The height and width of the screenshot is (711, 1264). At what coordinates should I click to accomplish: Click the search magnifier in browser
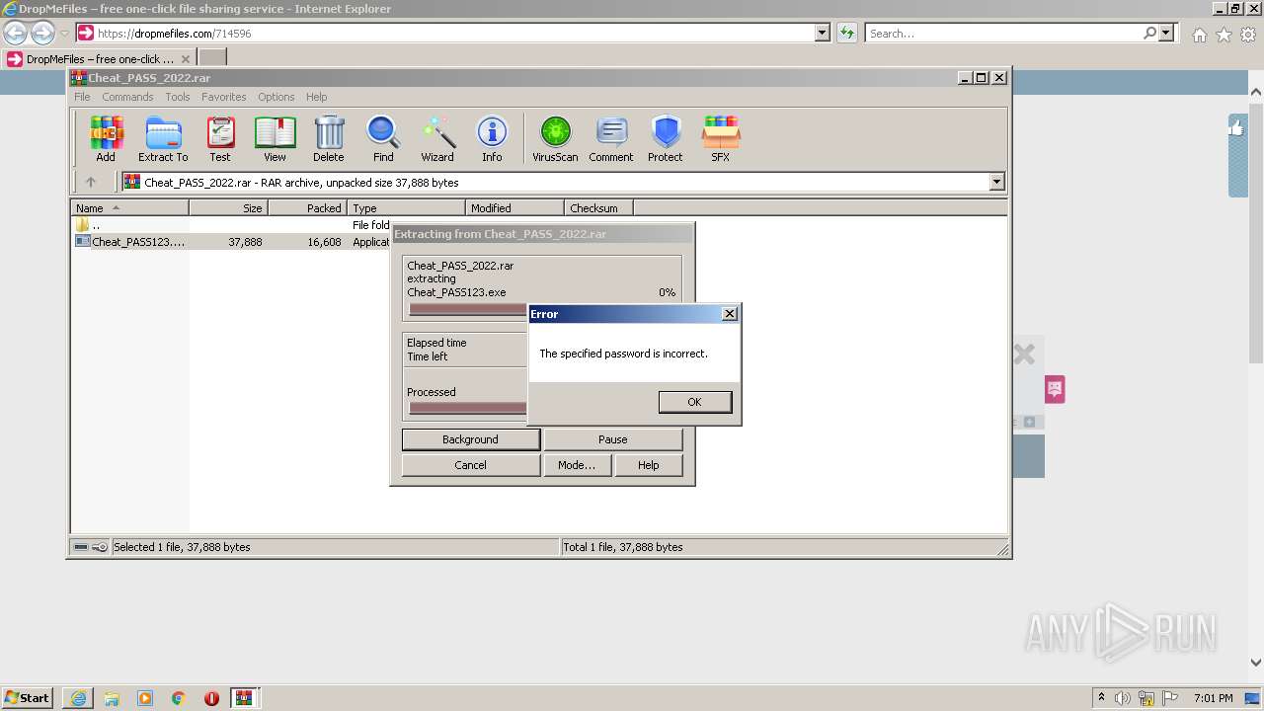(1149, 33)
